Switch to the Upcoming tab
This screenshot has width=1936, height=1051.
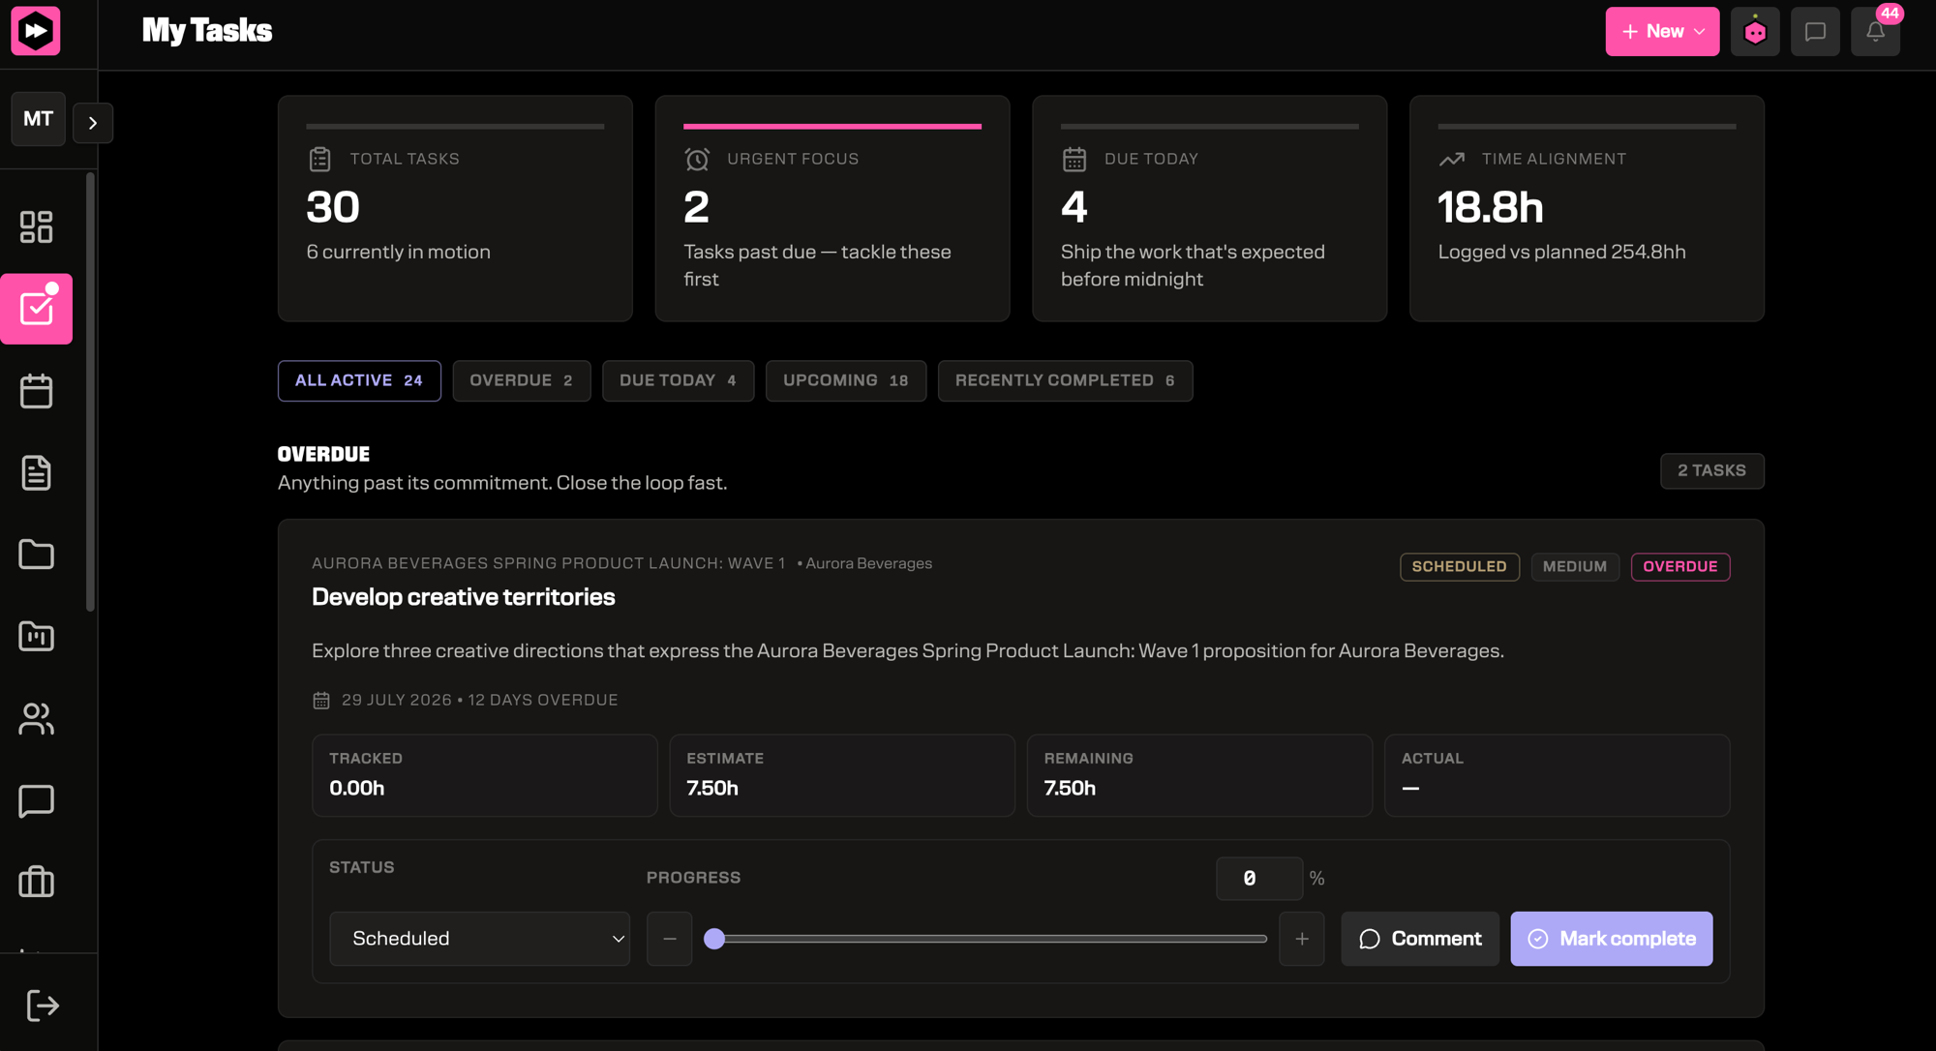click(x=846, y=380)
